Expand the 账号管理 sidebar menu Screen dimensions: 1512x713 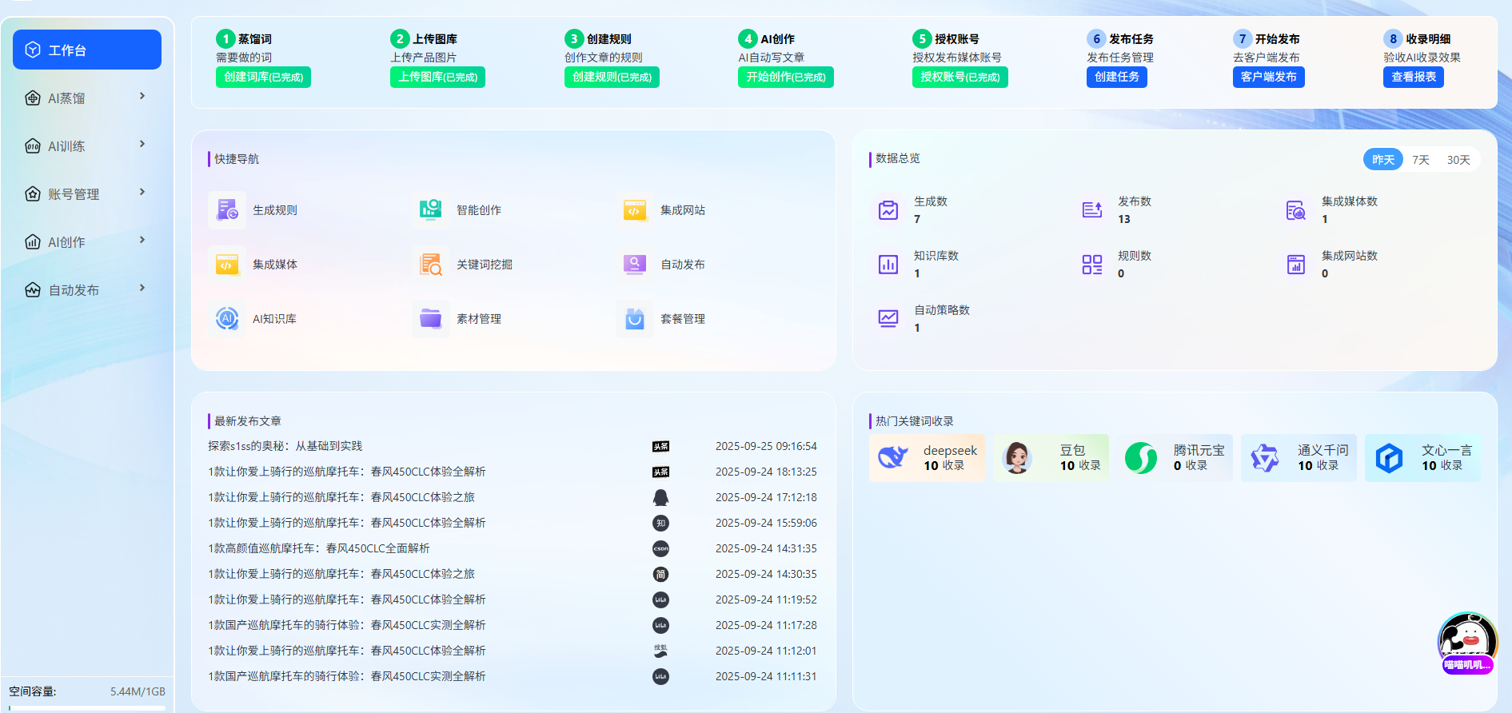[142, 193]
